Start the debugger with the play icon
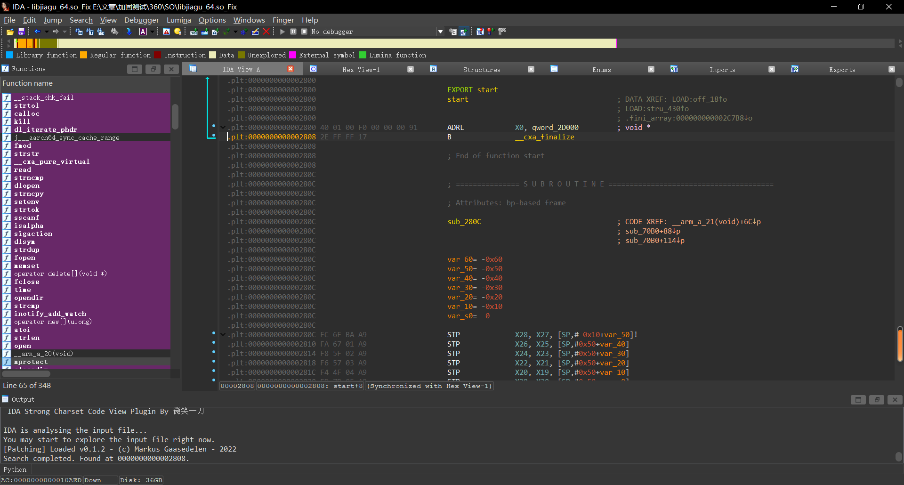Viewport: 904px width, 485px height. pos(282,32)
